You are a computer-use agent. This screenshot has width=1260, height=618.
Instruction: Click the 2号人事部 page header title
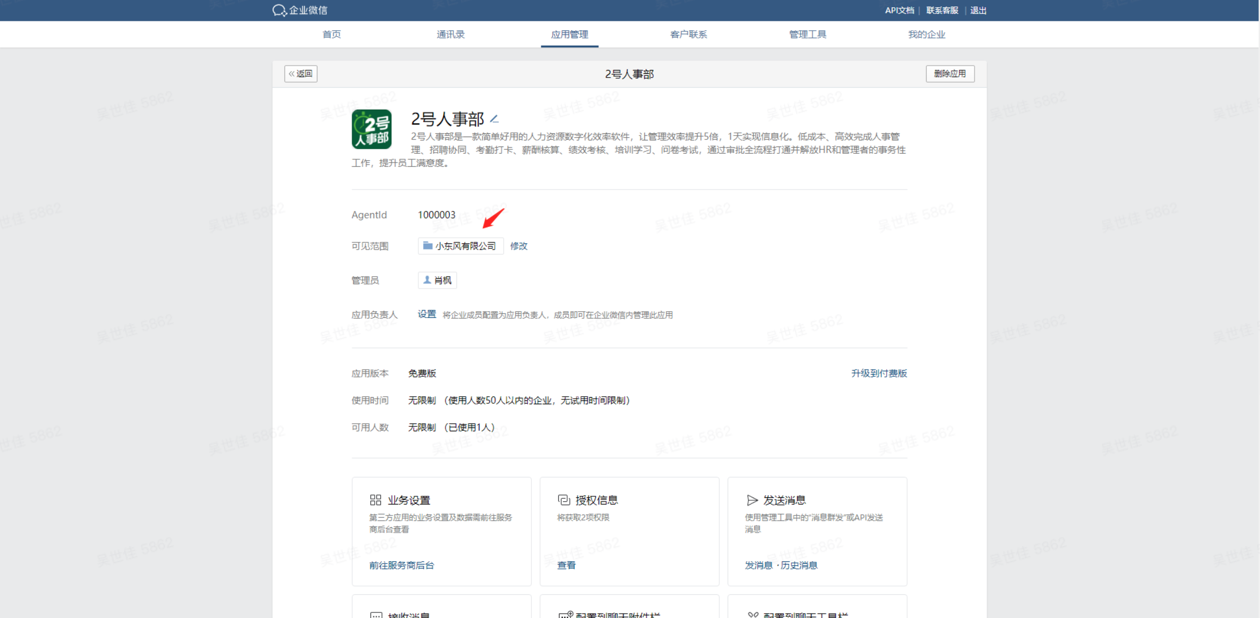click(629, 74)
